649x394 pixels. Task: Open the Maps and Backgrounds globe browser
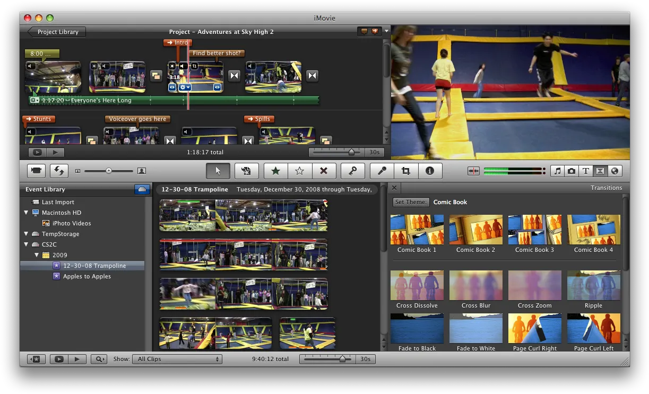[x=615, y=171]
